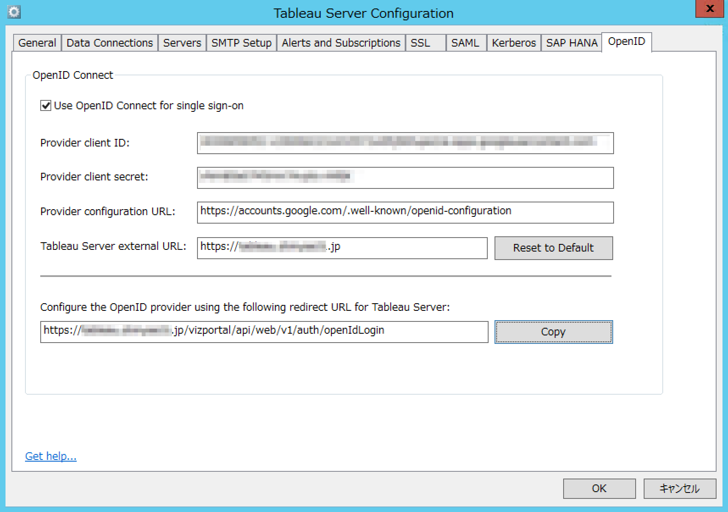Switch to the SSL tab
Image resolution: width=728 pixels, height=512 pixels.
pyautogui.click(x=426, y=43)
